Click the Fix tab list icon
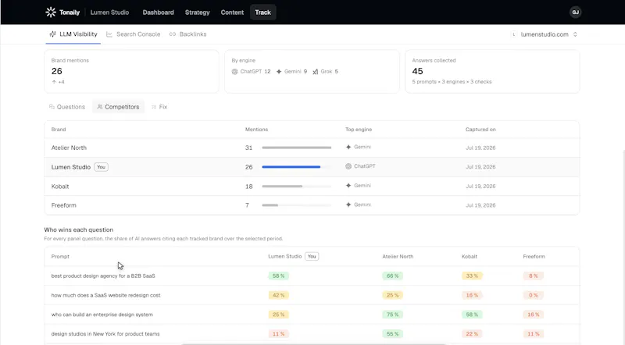The width and height of the screenshot is (625, 345). coord(154,107)
